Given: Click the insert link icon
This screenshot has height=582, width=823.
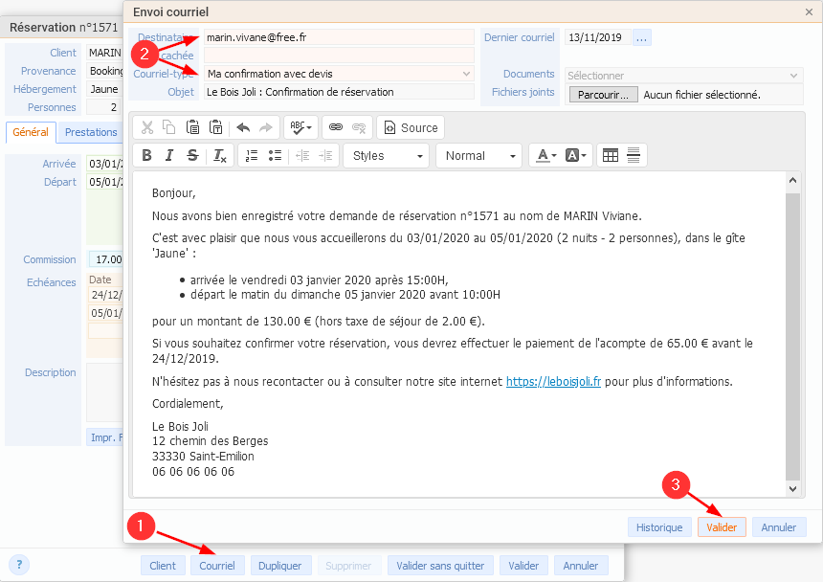Looking at the screenshot, I should [336, 127].
